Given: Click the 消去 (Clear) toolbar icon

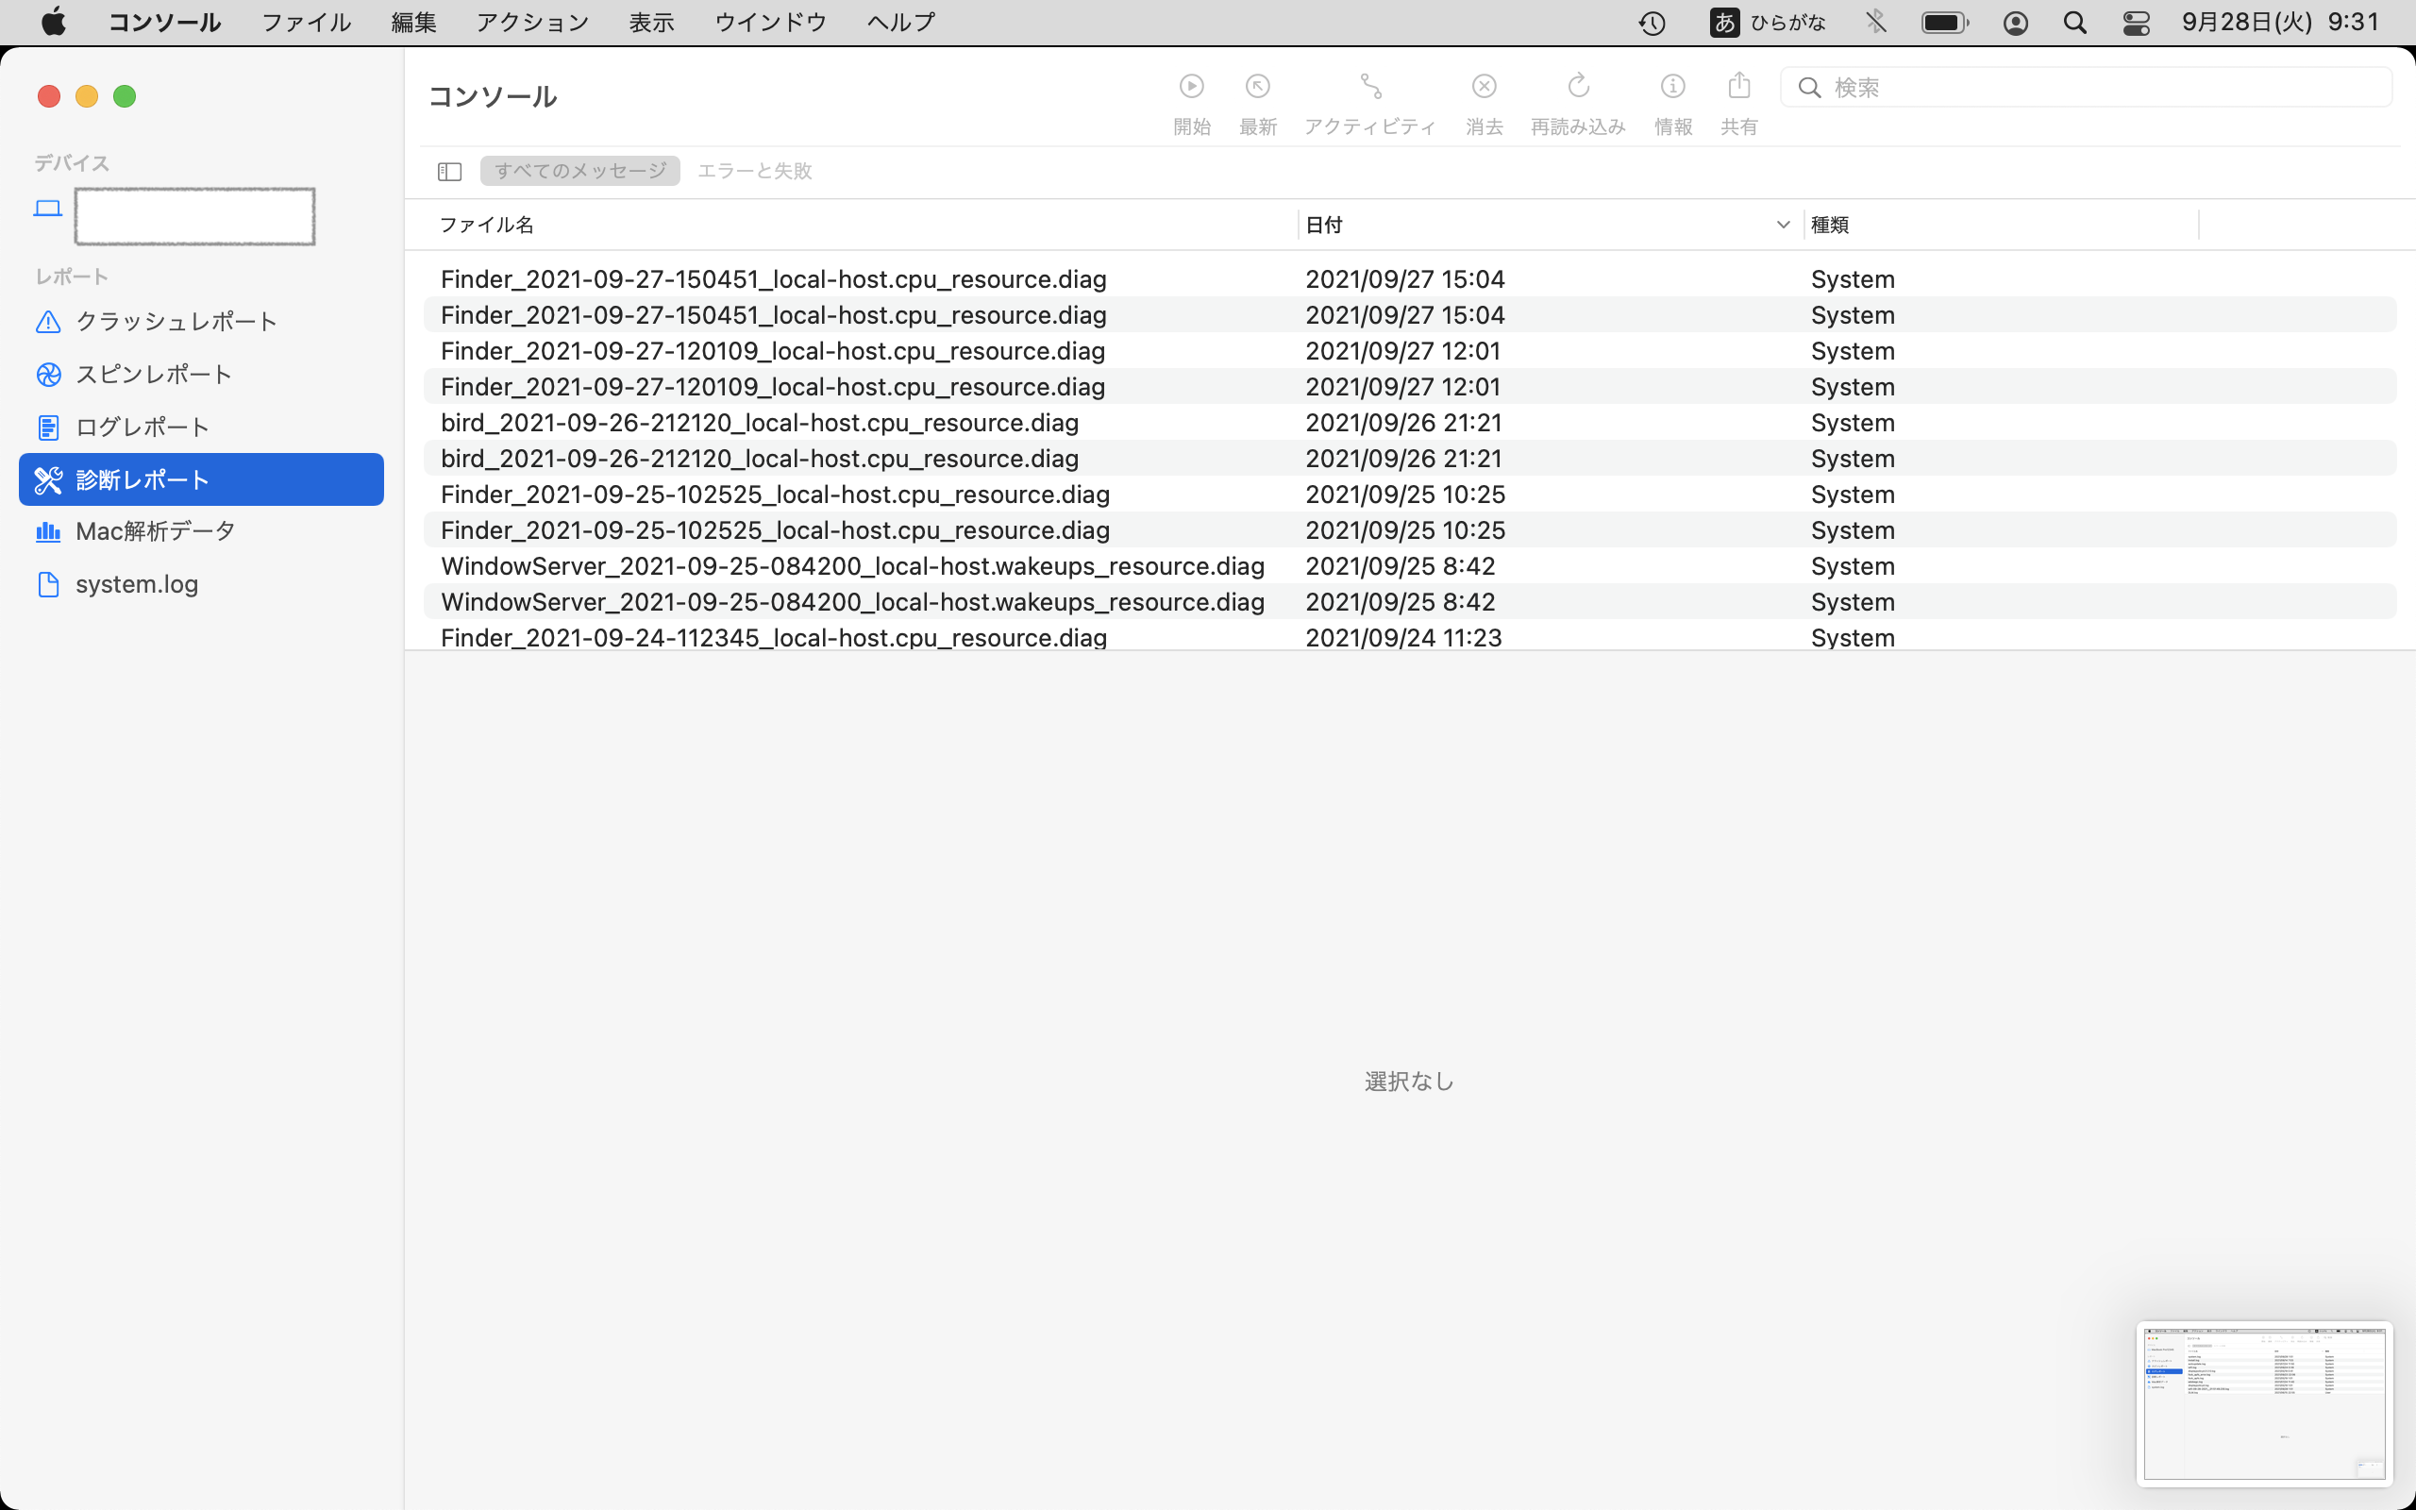Looking at the screenshot, I should (x=1484, y=87).
